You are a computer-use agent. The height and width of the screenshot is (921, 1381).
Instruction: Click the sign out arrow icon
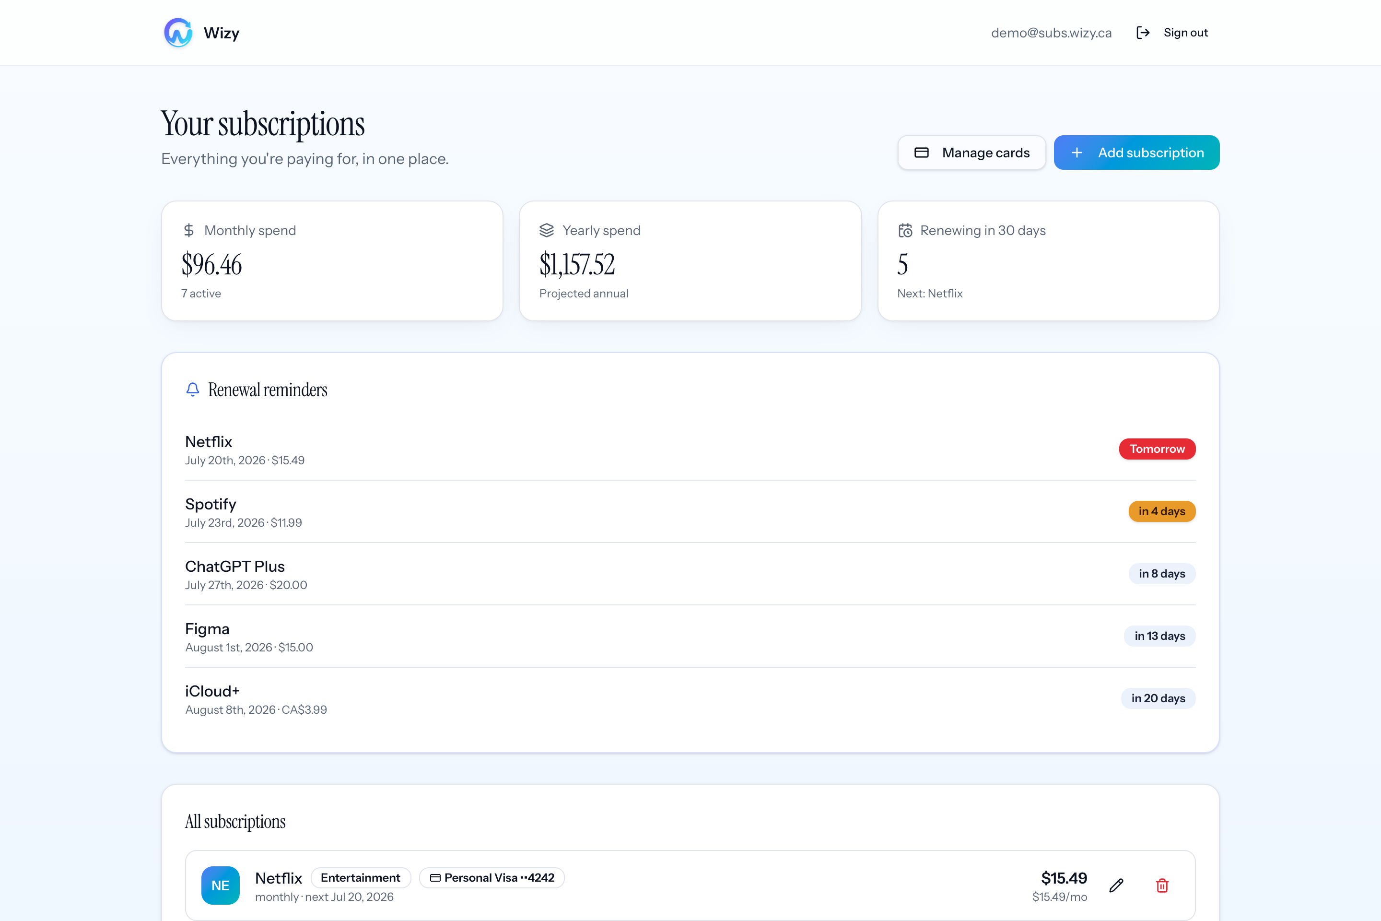[x=1143, y=32]
